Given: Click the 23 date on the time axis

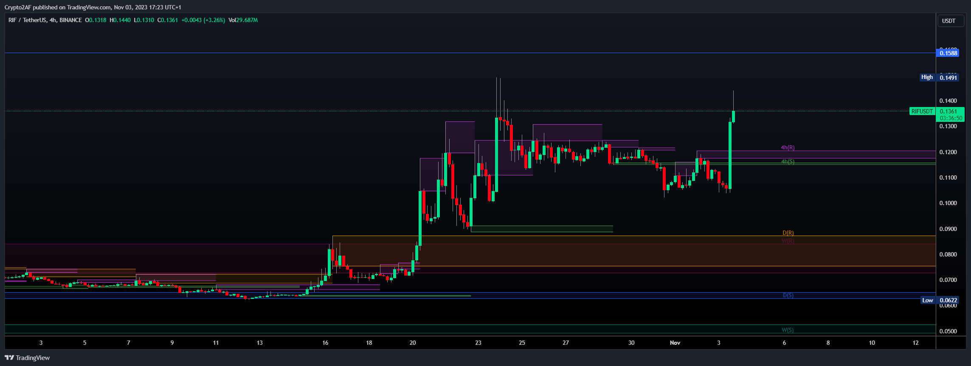Looking at the screenshot, I should pyautogui.click(x=478, y=343).
